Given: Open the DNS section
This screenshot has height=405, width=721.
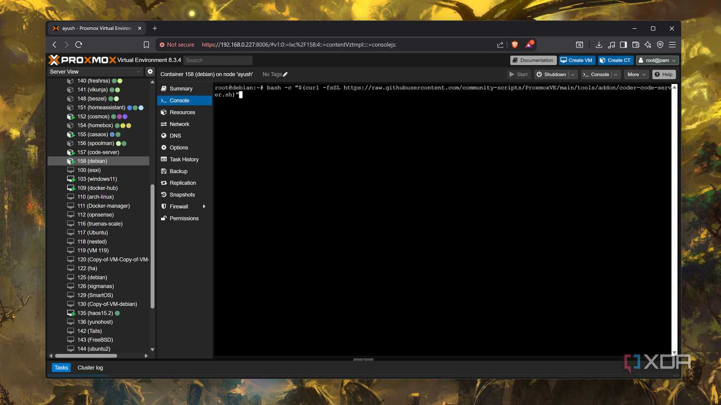Looking at the screenshot, I should pyautogui.click(x=185, y=136).
